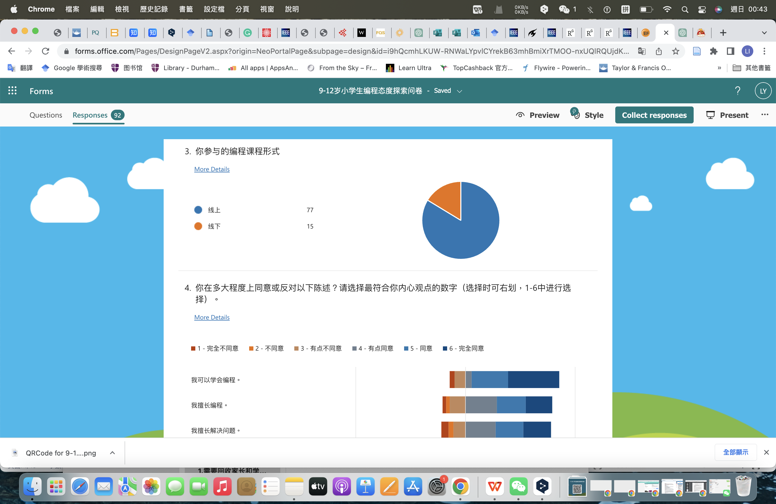Click the Preview eye button
The width and height of the screenshot is (776, 504).
[538, 115]
